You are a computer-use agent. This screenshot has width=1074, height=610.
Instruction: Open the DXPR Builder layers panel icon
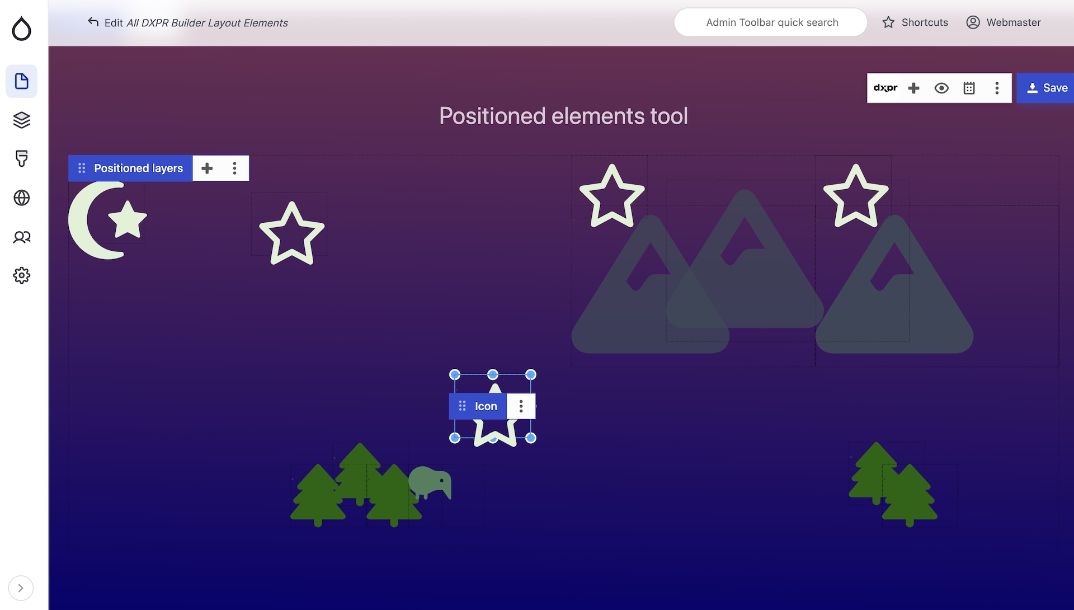coord(21,120)
